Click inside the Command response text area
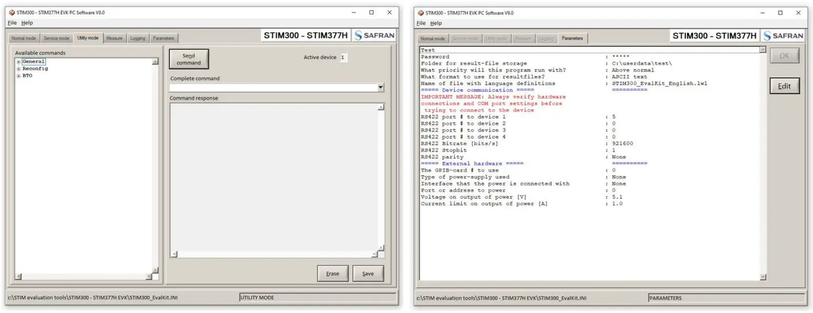The height and width of the screenshot is (313, 813). click(x=274, y=174)
